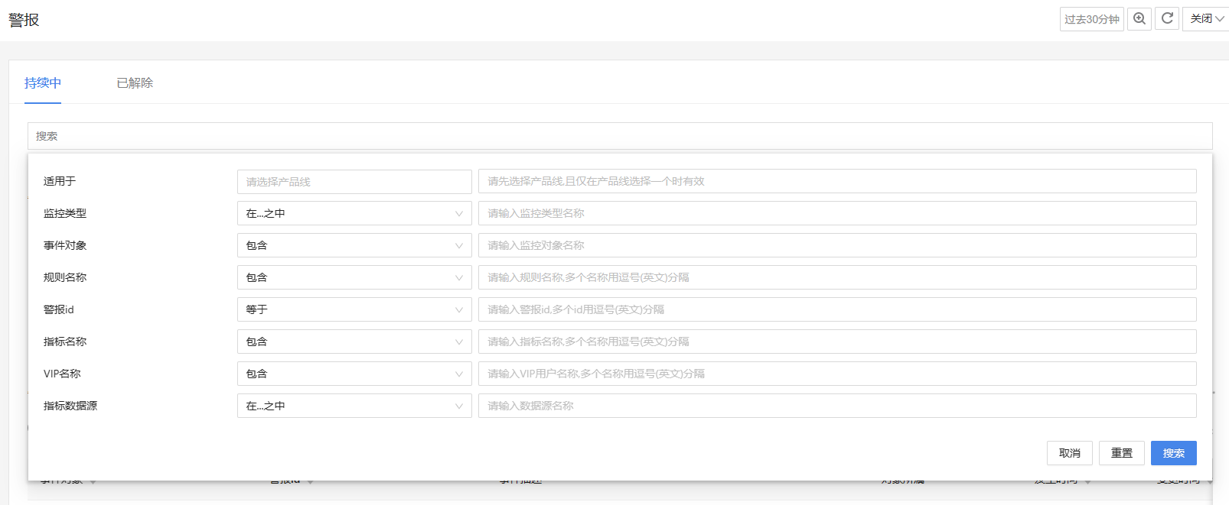The image size is (1229, 505).
Task: Expand the 事件对象 operator dropdown
Action: tap(354, 246)
